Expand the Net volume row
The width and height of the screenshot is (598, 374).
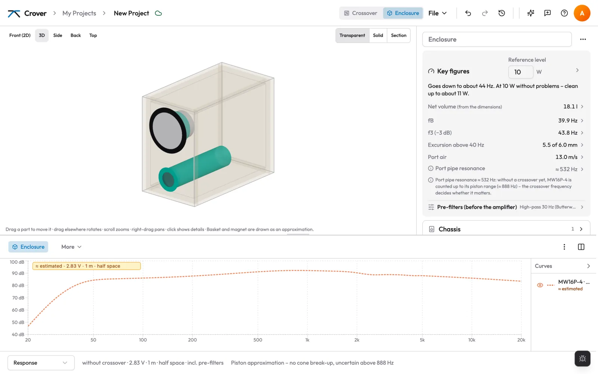(x=506, y=107)
